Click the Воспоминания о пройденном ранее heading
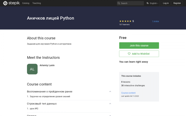 coord(50,92)
